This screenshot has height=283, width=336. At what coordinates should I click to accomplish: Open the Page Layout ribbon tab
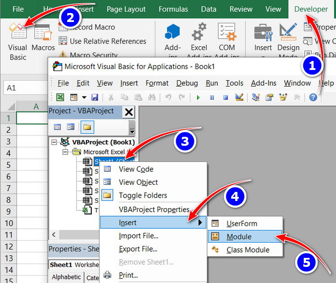point(126,9)
